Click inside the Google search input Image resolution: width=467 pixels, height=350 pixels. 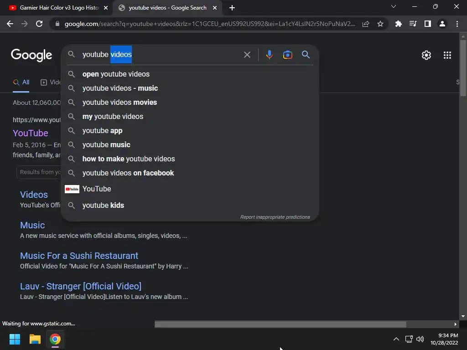pos(161,55)
